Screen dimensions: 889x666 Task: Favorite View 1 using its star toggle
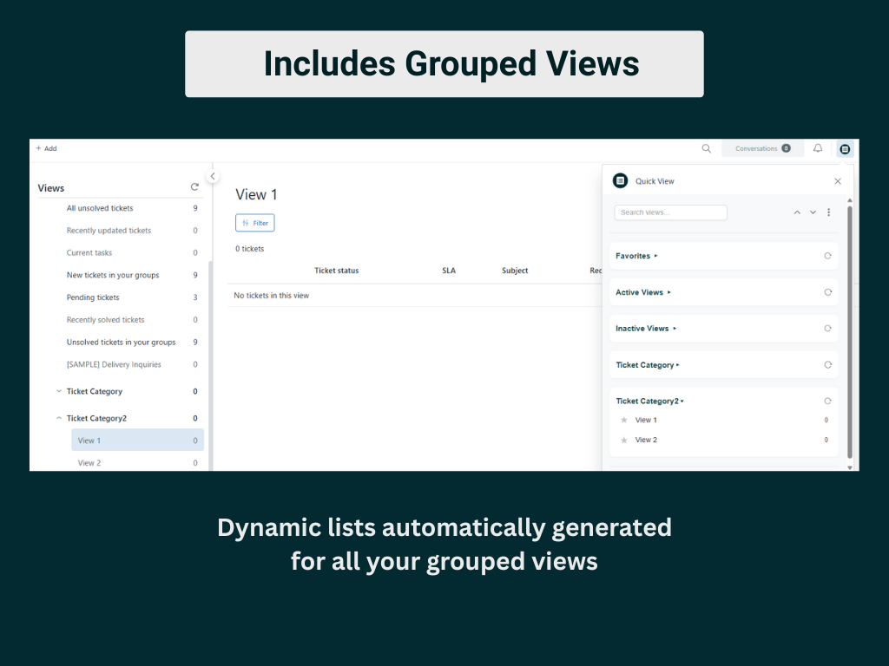(622, 420)
